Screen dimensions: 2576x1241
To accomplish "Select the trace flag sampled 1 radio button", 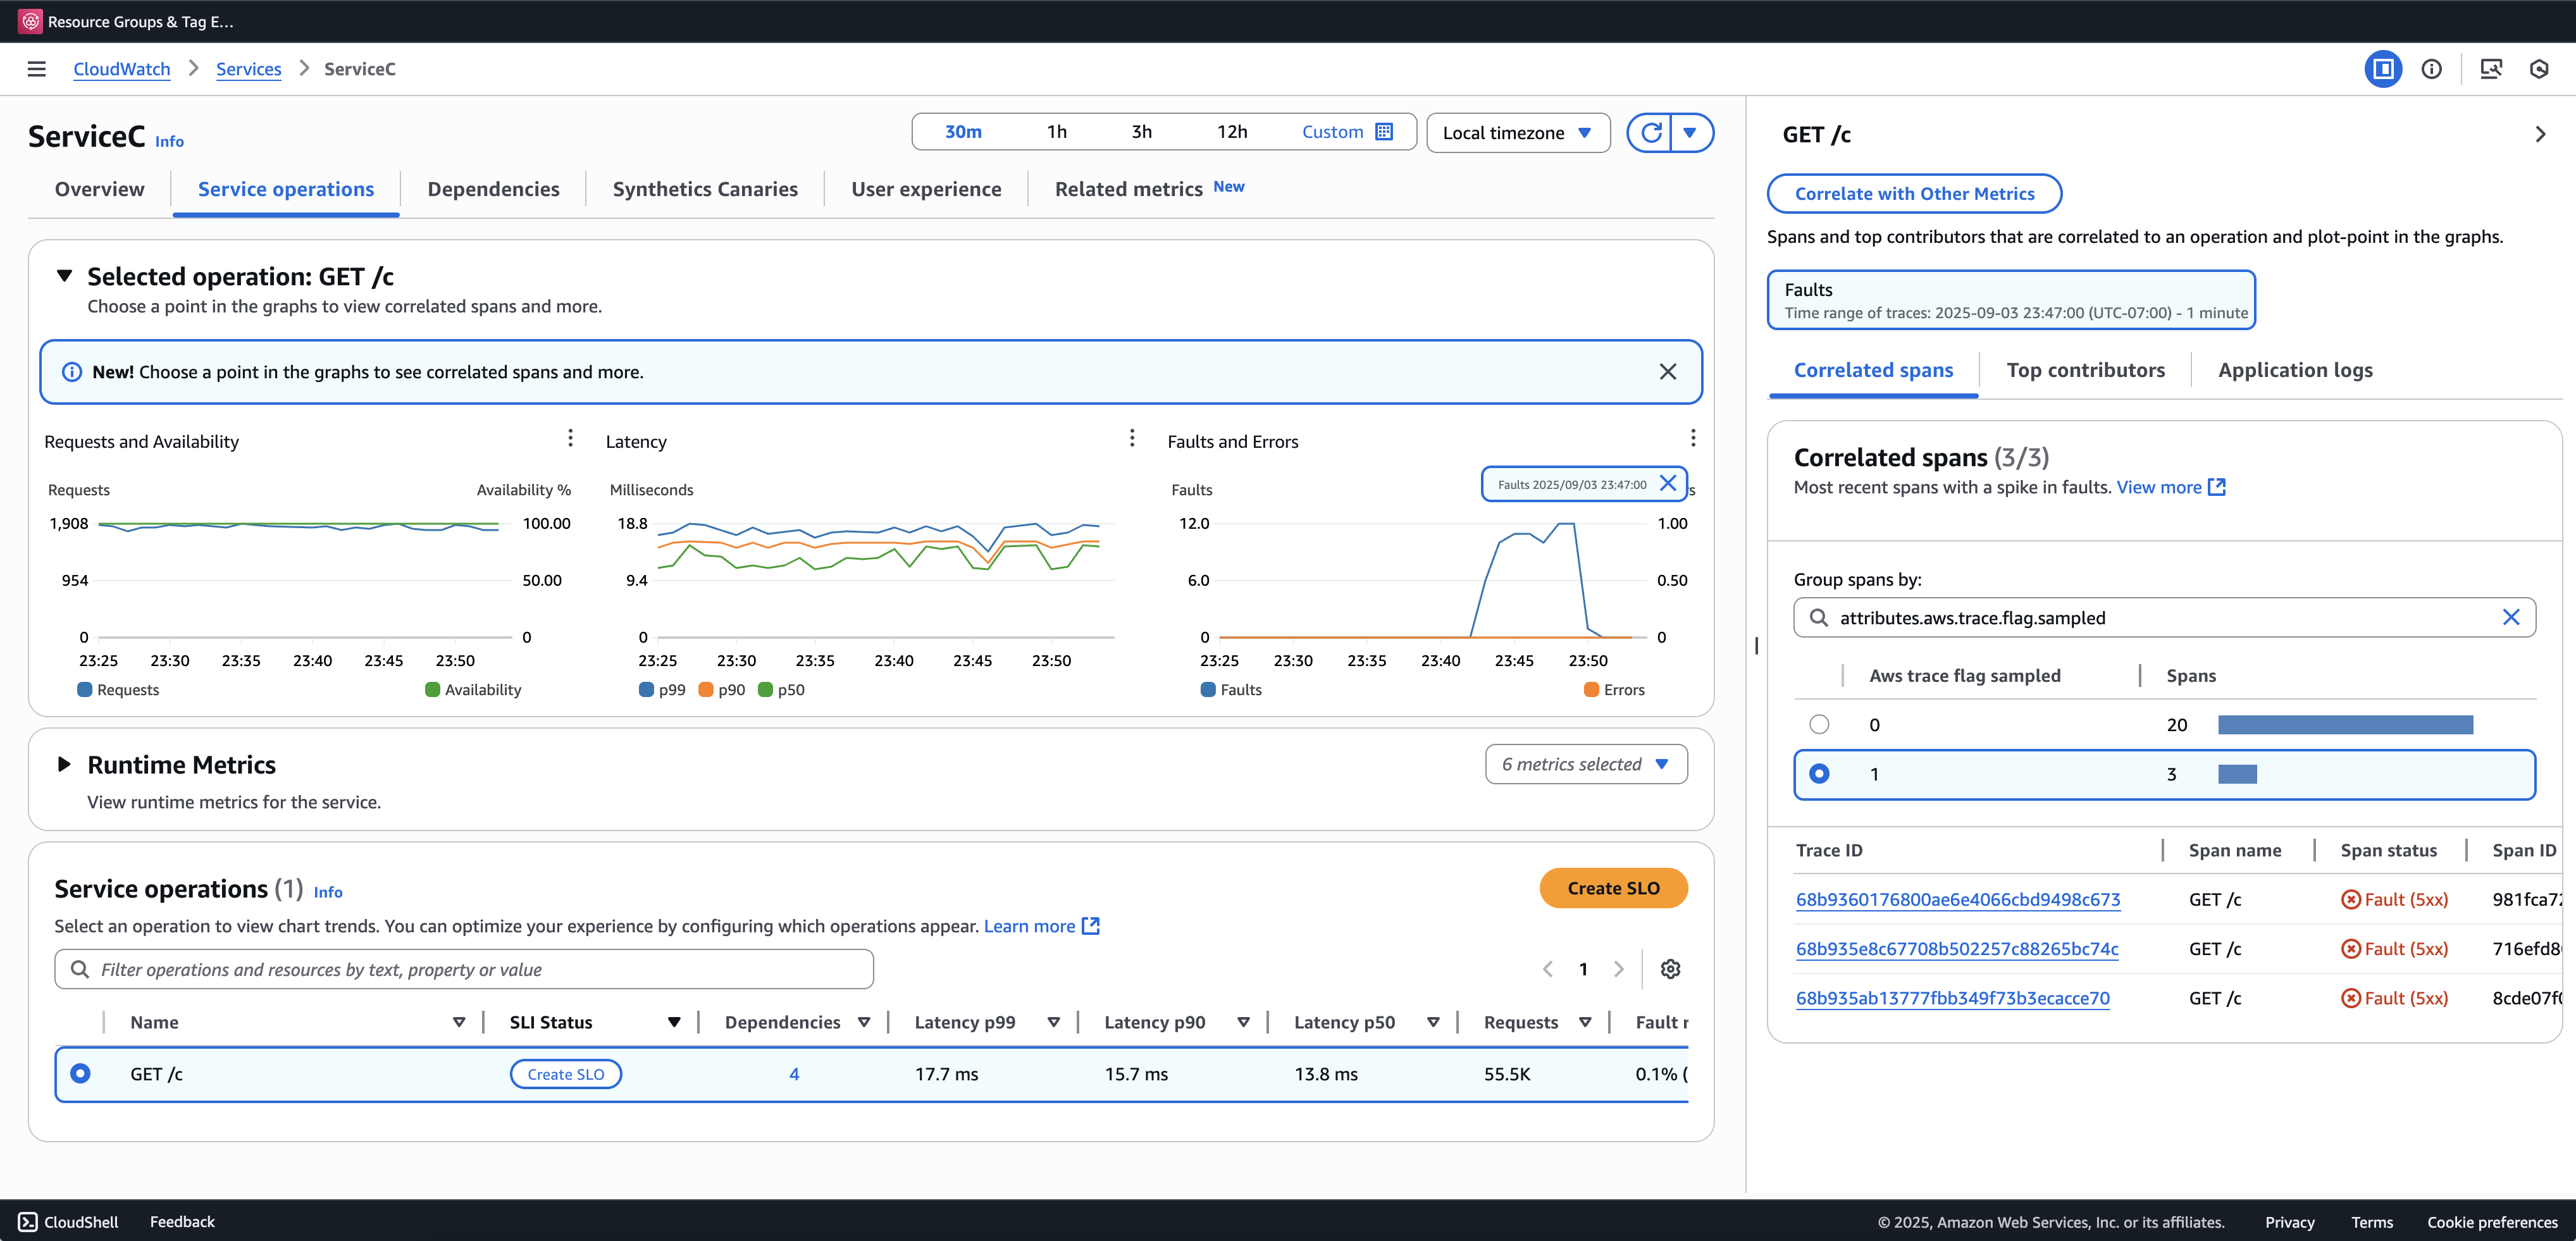I will (x=1819, y=774).
